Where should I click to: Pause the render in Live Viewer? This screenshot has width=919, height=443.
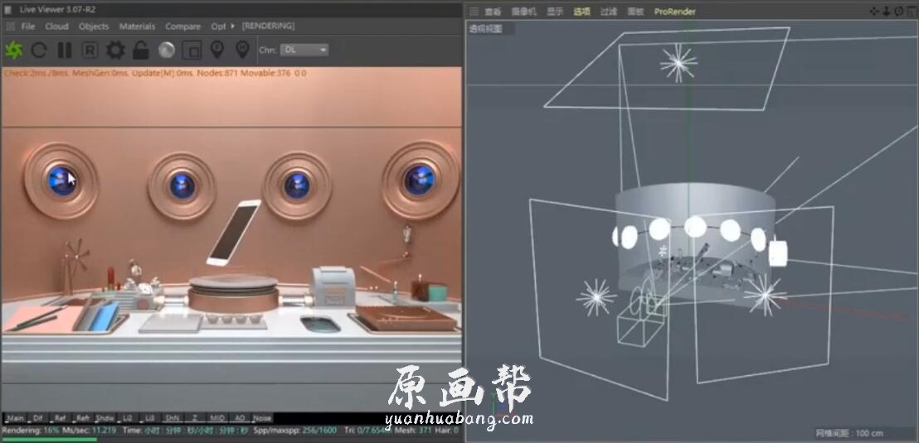[x=64, y=51]
